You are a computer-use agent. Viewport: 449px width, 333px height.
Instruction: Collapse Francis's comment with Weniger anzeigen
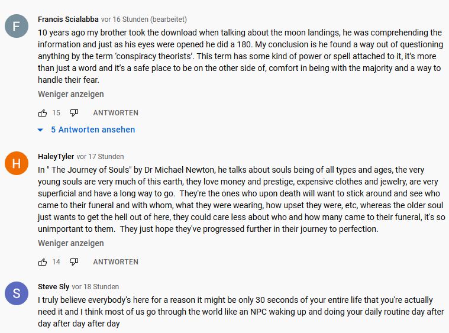(71, 94)
